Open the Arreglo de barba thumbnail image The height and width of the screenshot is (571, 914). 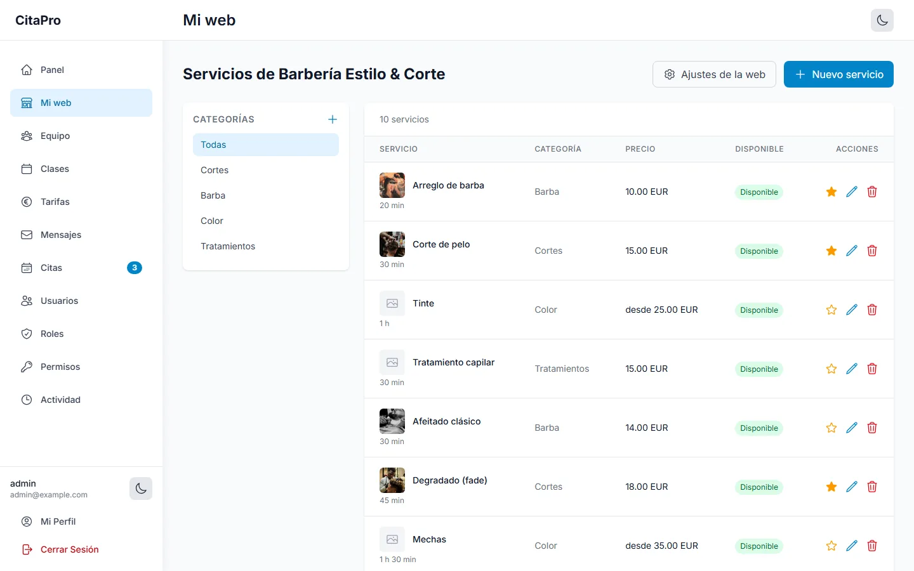(392, 185)
